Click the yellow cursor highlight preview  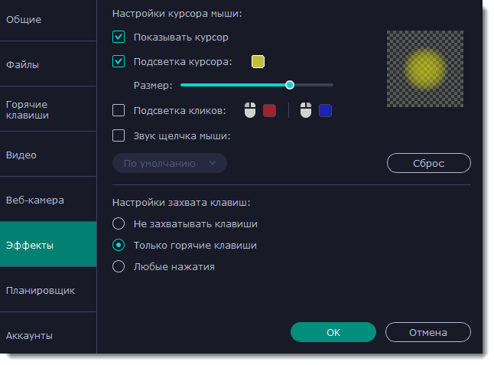[424, 69]
